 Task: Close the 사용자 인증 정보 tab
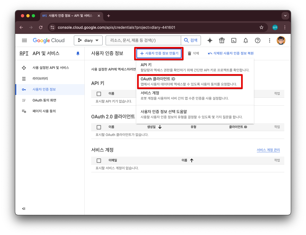click(99, 16)
